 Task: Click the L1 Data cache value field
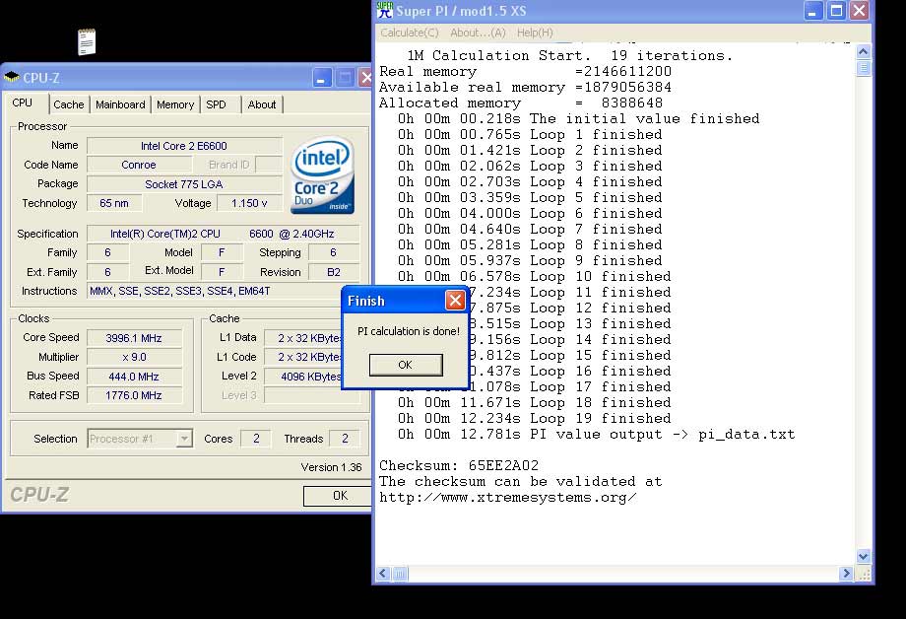(302, 338)
